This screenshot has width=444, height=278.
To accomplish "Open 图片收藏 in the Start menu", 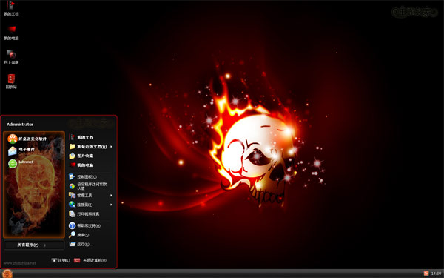I will [x=81, y=156].
